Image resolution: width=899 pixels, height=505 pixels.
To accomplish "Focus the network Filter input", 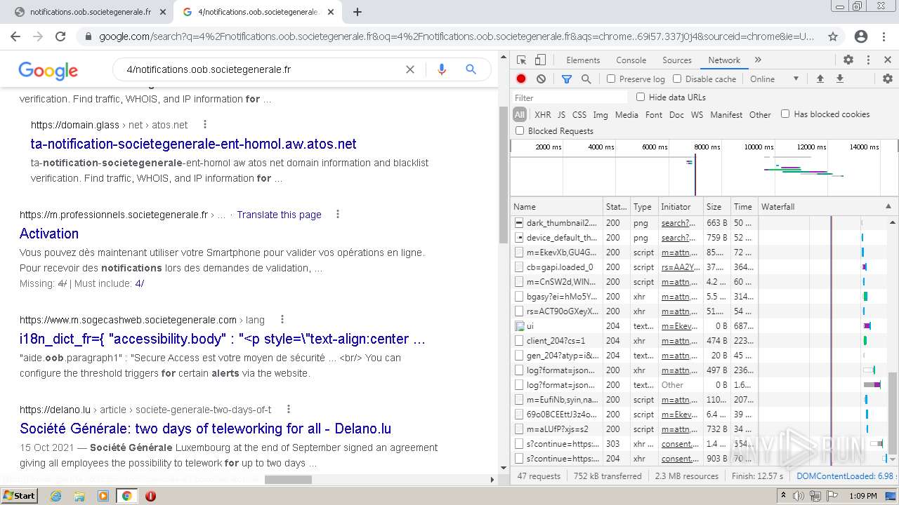I will click(x=569, y=97).
